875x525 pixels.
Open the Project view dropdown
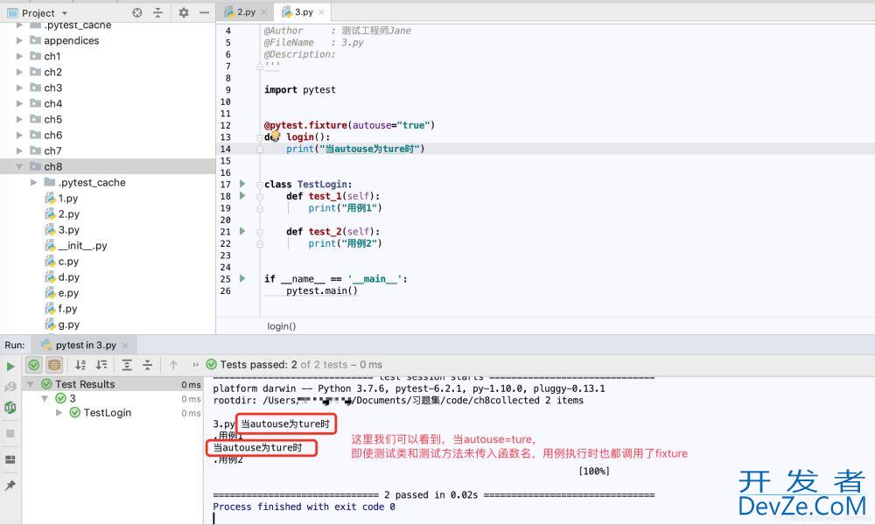(x=65, y=13)
